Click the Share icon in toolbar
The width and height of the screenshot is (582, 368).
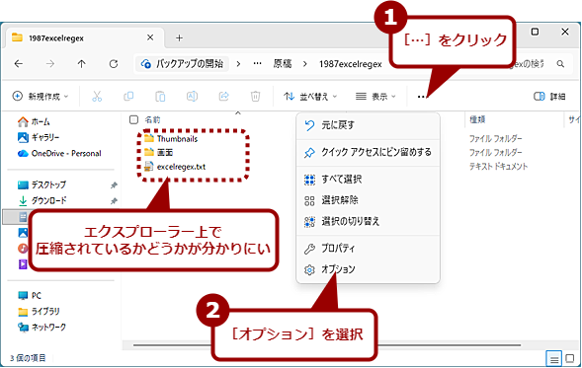pyautogui.click(x=224, y=97)
